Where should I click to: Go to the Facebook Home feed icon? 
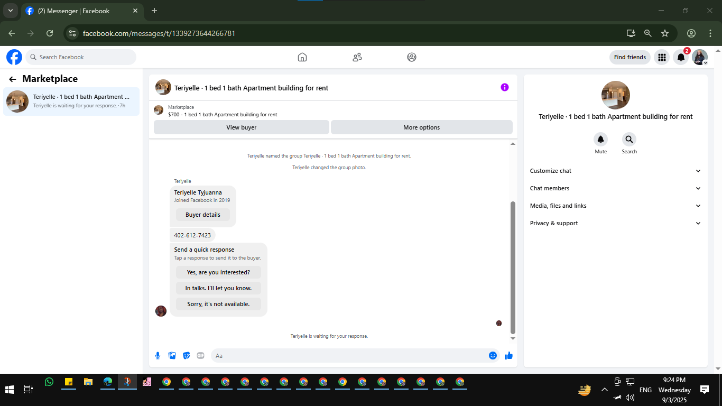point(302,57)
